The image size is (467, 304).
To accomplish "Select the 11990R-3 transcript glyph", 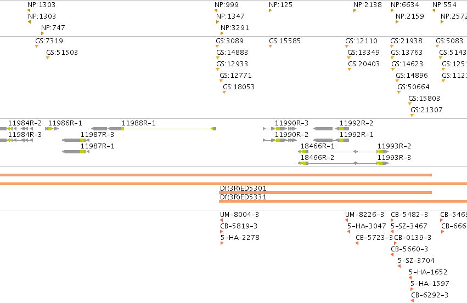I will click(280, 129).
